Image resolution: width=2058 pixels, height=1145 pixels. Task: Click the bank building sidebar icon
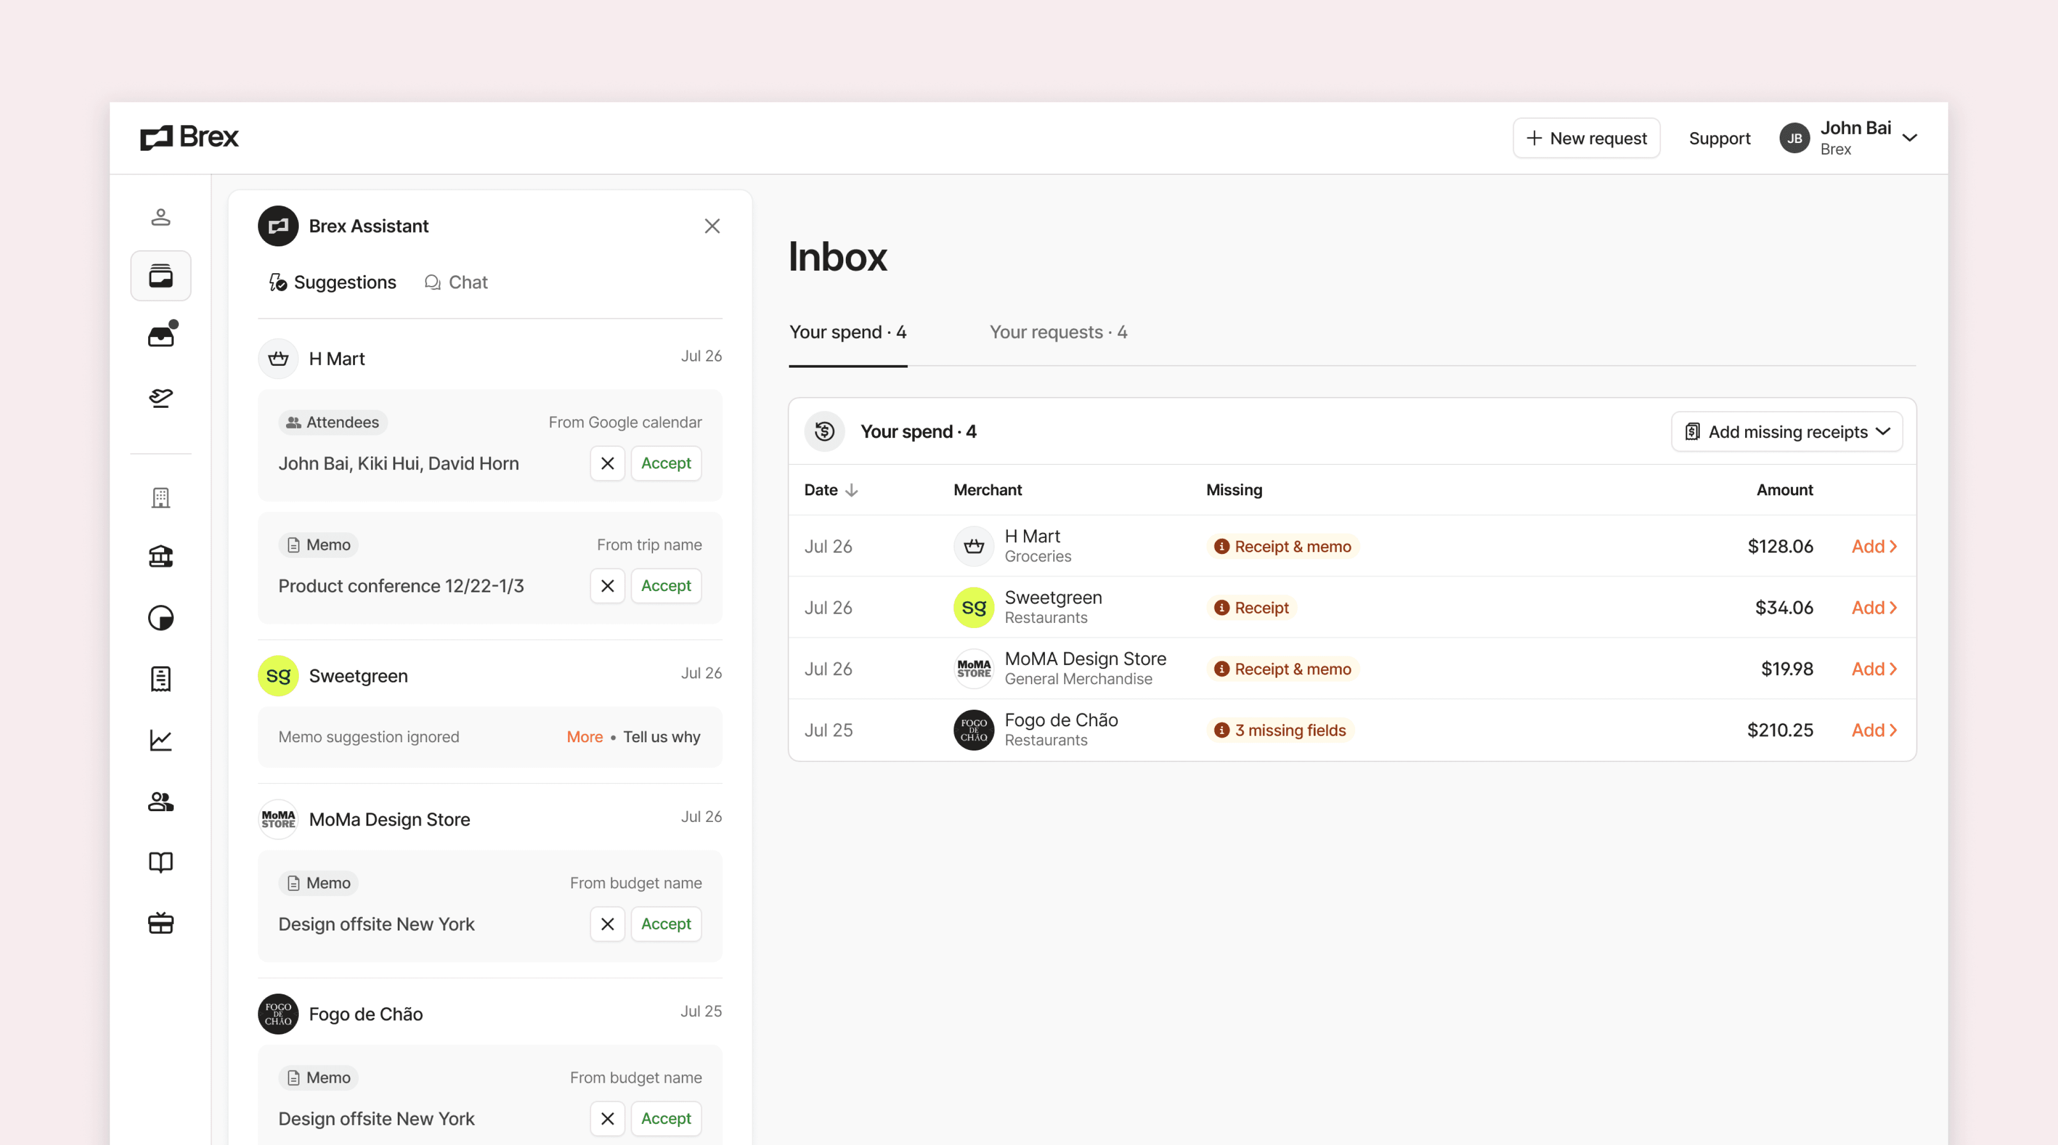pyautogui.click(x=161, y=557)
